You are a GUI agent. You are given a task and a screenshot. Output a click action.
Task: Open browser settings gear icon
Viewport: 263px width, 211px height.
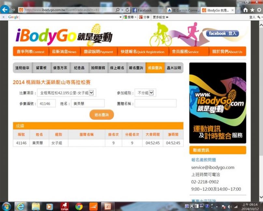tap(259, 10)
